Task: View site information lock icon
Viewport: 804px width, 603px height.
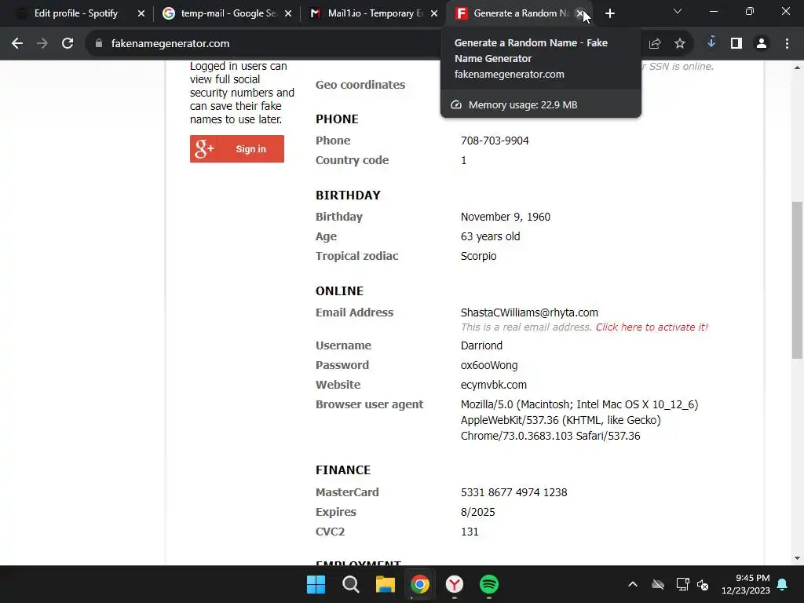Action: pos(98,44)
